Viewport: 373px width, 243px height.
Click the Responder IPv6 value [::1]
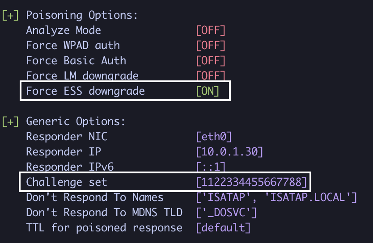pos(210,167)
